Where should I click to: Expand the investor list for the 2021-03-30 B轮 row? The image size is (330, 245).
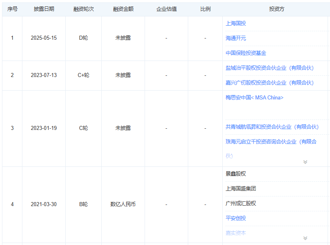click(305, 238)
